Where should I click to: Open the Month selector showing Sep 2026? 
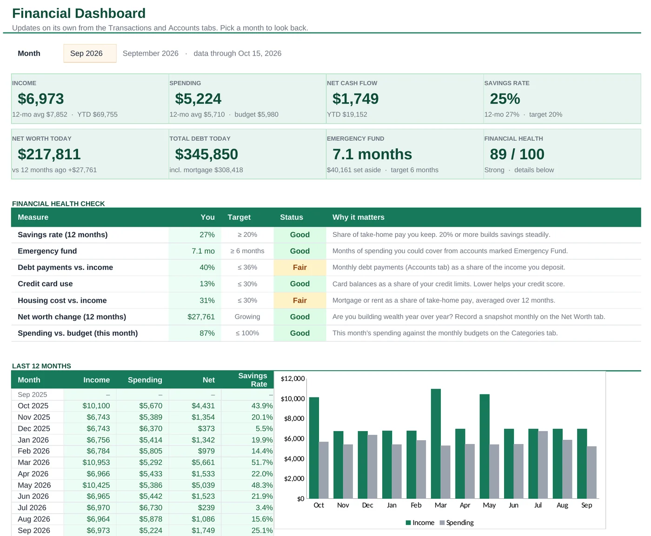click(90, 53)
